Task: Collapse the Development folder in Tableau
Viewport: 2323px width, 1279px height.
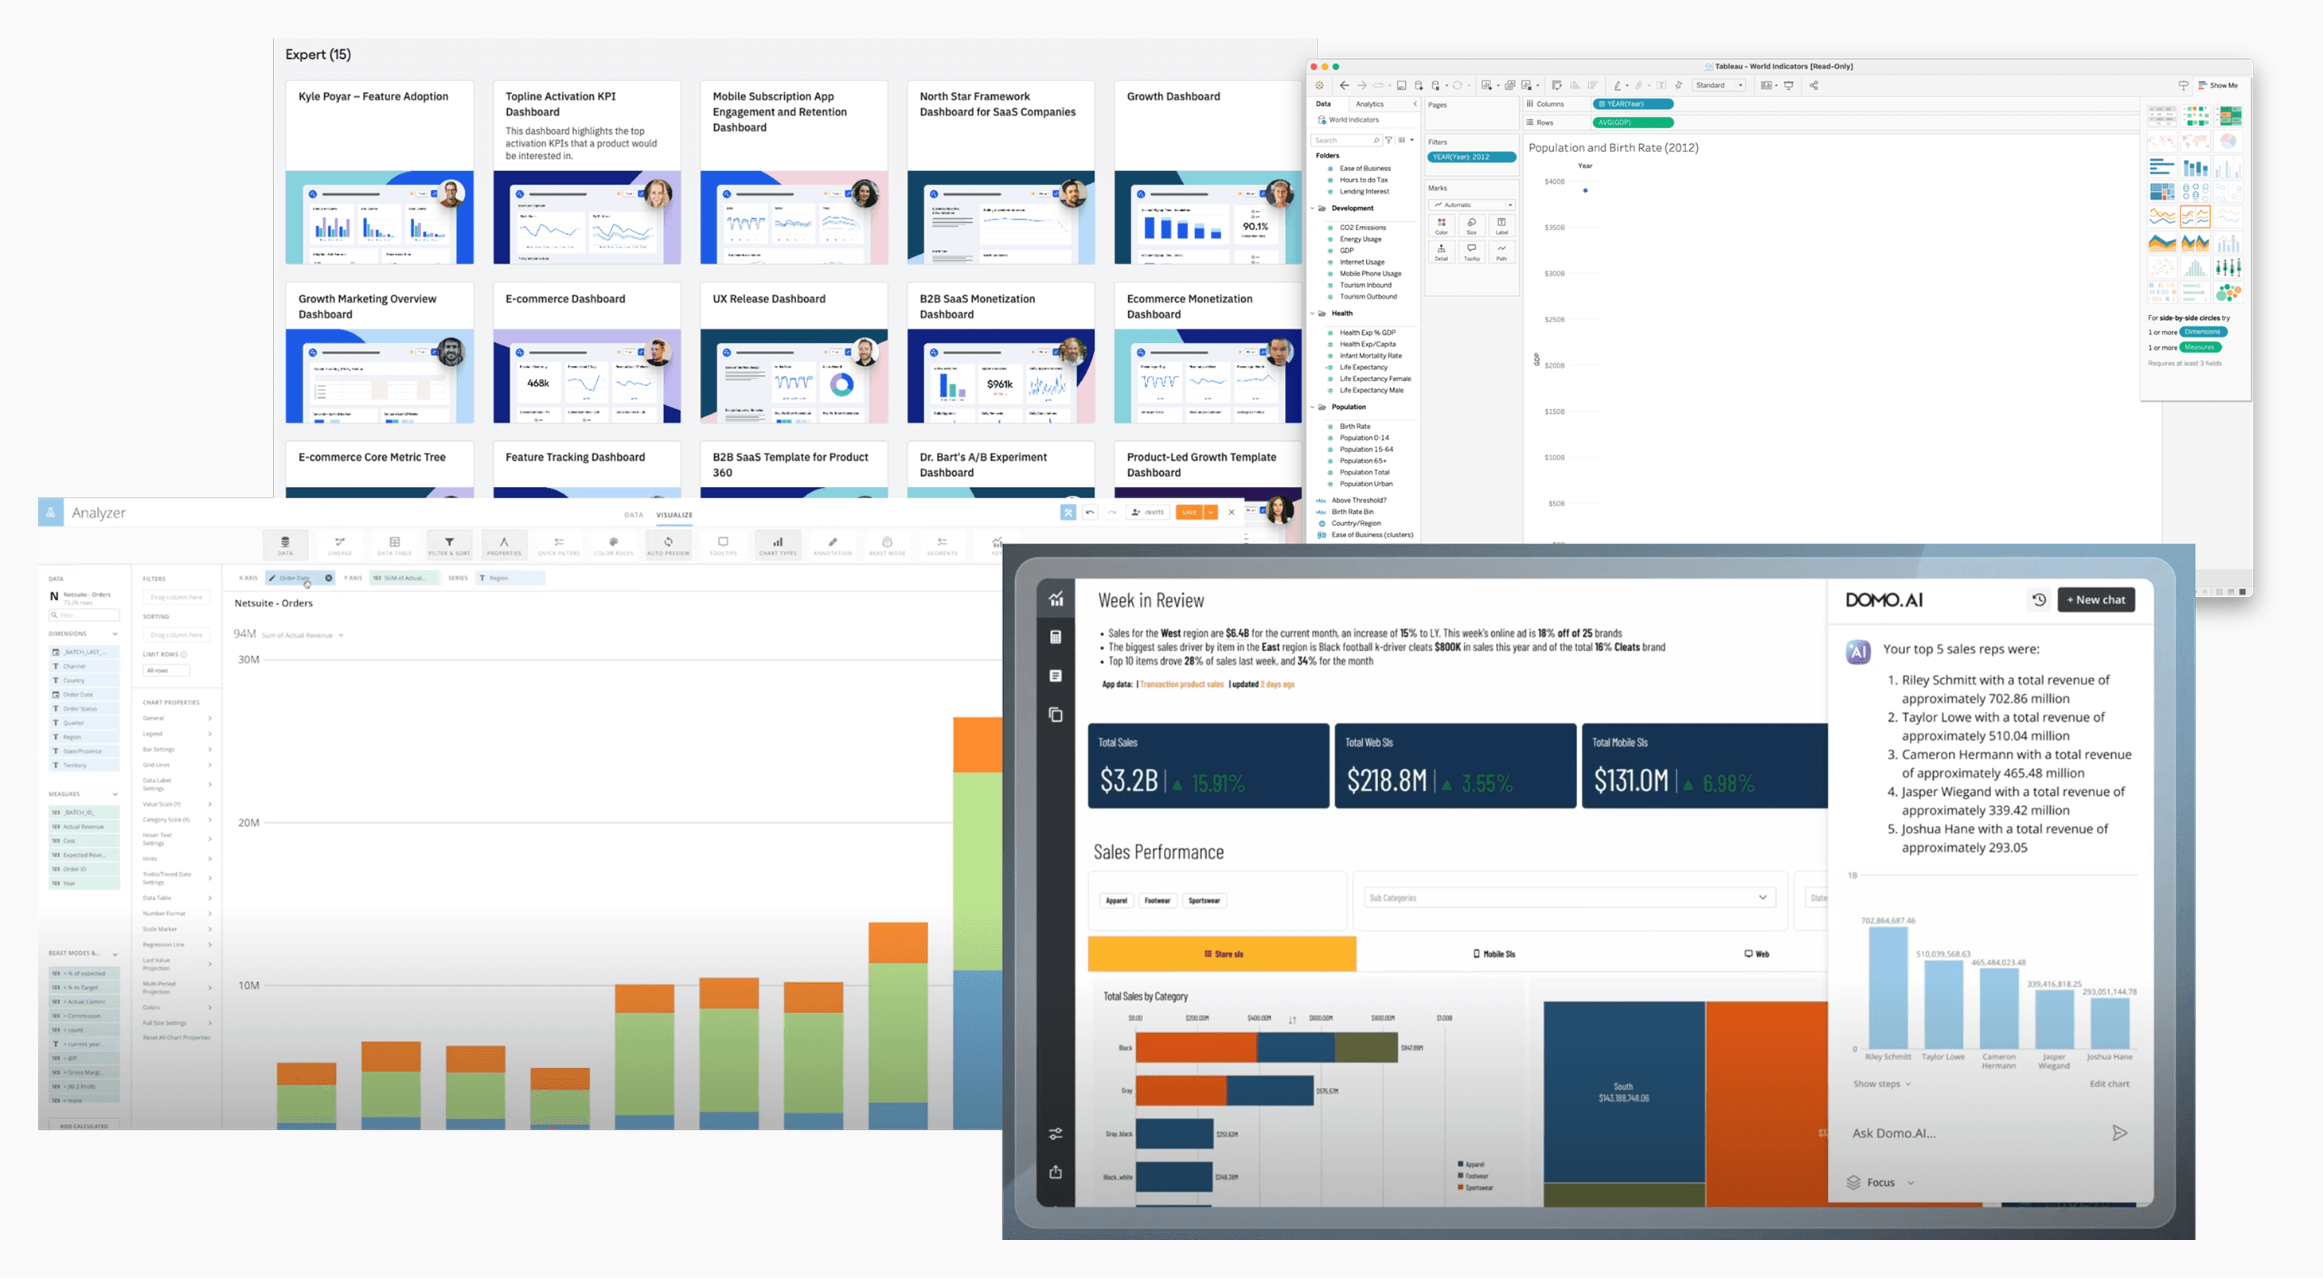Action: (1313, 209)
